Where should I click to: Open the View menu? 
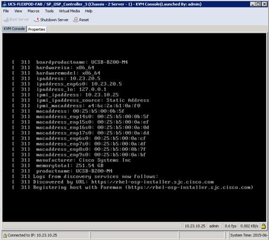coord(18,11)
